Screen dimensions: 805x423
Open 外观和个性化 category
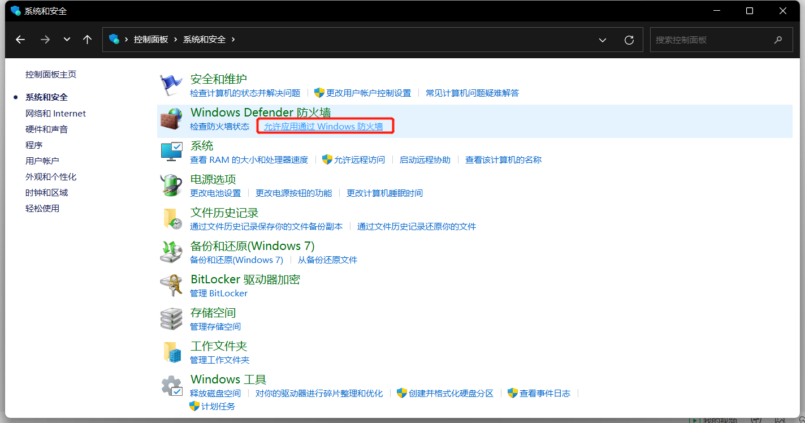click(51, 177)
